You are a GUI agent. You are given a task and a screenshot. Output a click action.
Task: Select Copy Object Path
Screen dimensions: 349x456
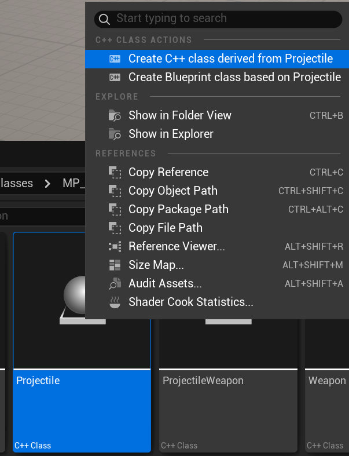coord(217,191)
